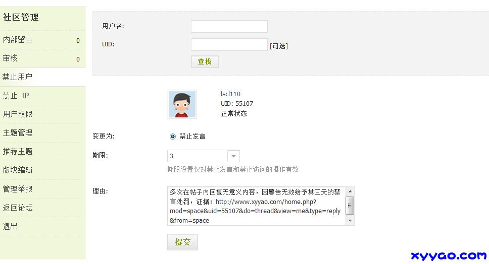Screen dimensions: 489x264
Task: Click the 用户名 input field
Action: point(229,26)
